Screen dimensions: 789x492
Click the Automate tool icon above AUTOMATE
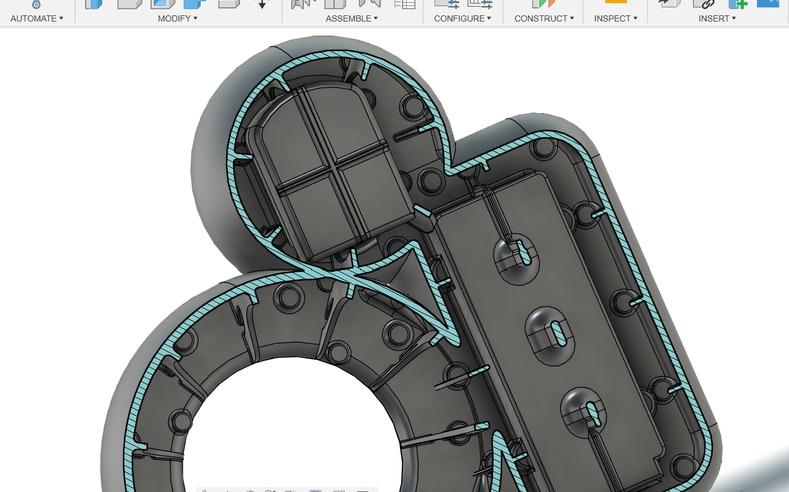tap(36, 4)
